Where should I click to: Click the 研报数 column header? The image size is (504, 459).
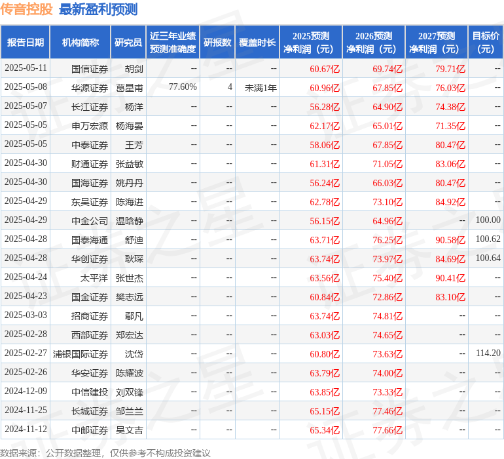tap(217, 42)
